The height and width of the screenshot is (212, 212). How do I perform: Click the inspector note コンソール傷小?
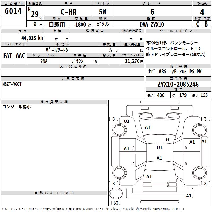[x=16, y=107]
